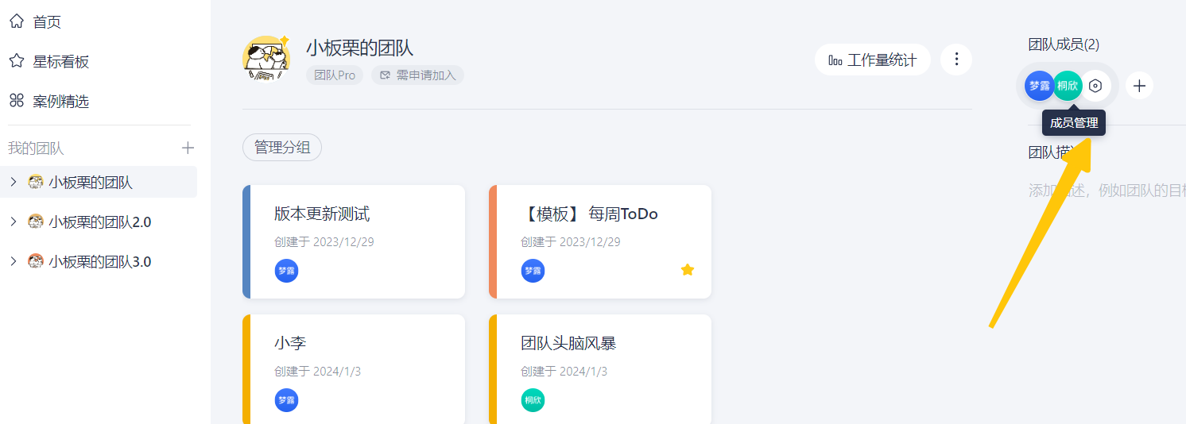This screenshot has width=1186, height=424.
Task: Open 案例精选 in the sidebar
Action: [60, 102]
